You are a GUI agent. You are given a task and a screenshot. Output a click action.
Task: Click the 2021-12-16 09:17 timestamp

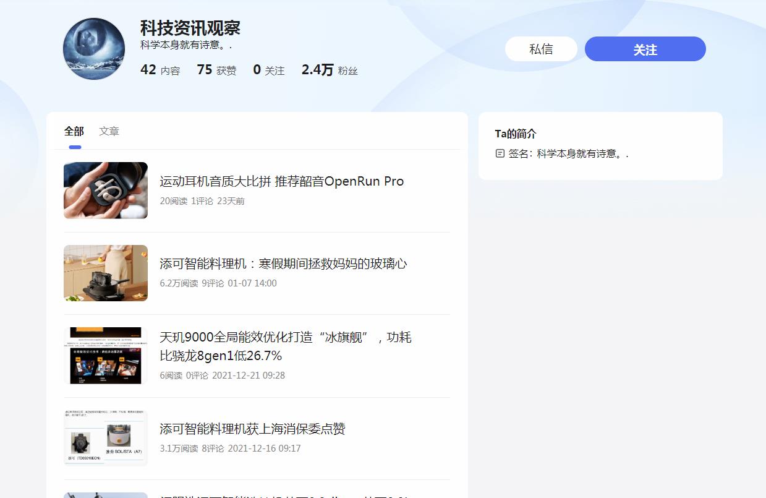click(x=264, y=449)
